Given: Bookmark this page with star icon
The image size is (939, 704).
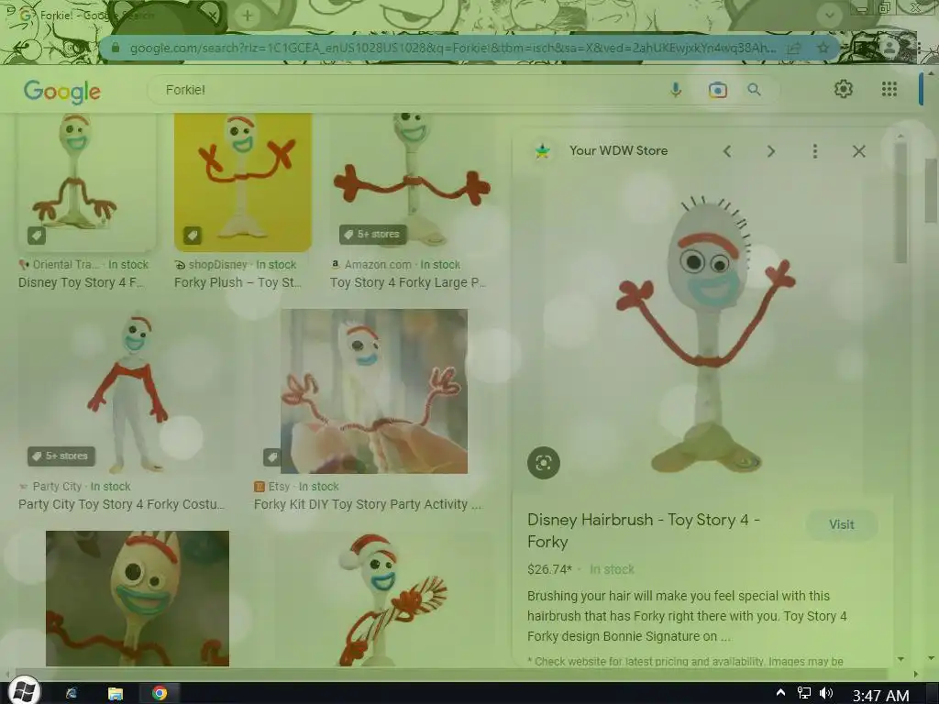Looking at the screenshot, I should tap(823, 48).
